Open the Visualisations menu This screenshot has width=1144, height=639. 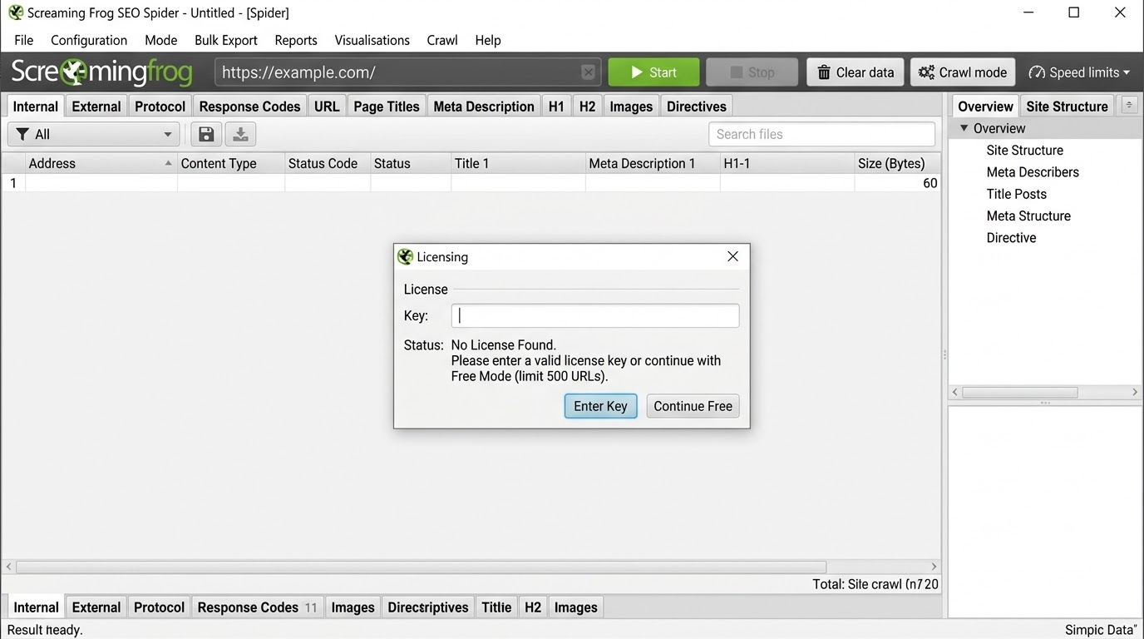pos(372,40)
